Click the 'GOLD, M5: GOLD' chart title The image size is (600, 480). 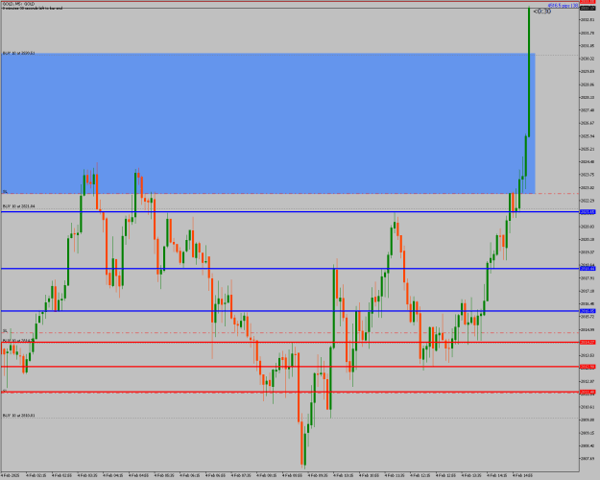pos(18,4)
